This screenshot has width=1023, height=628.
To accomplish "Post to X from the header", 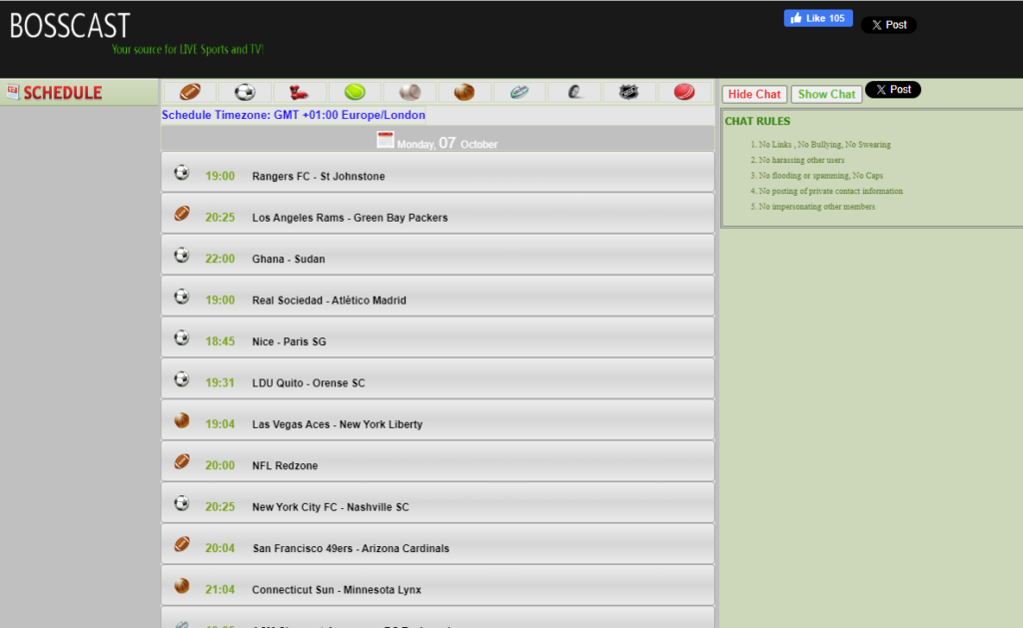I will [888, 24].
